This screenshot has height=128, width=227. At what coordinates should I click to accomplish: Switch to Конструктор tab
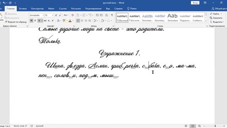(x=37, y=9)
